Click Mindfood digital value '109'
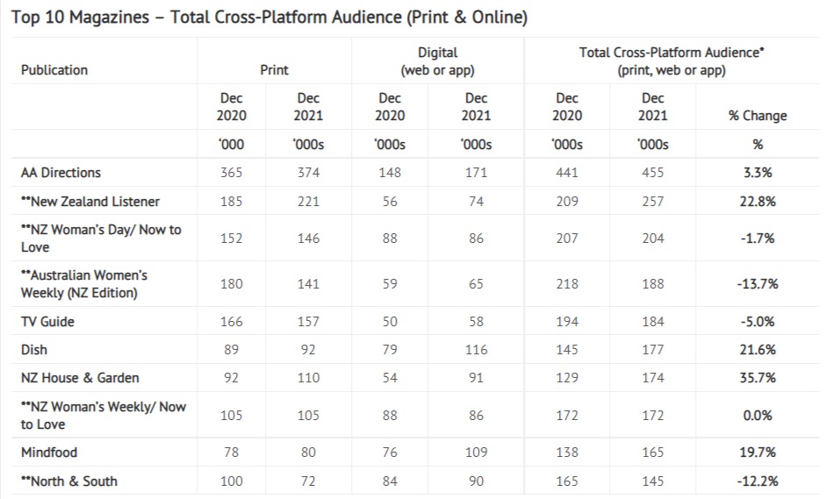The image size is (833, 499). 476,453
